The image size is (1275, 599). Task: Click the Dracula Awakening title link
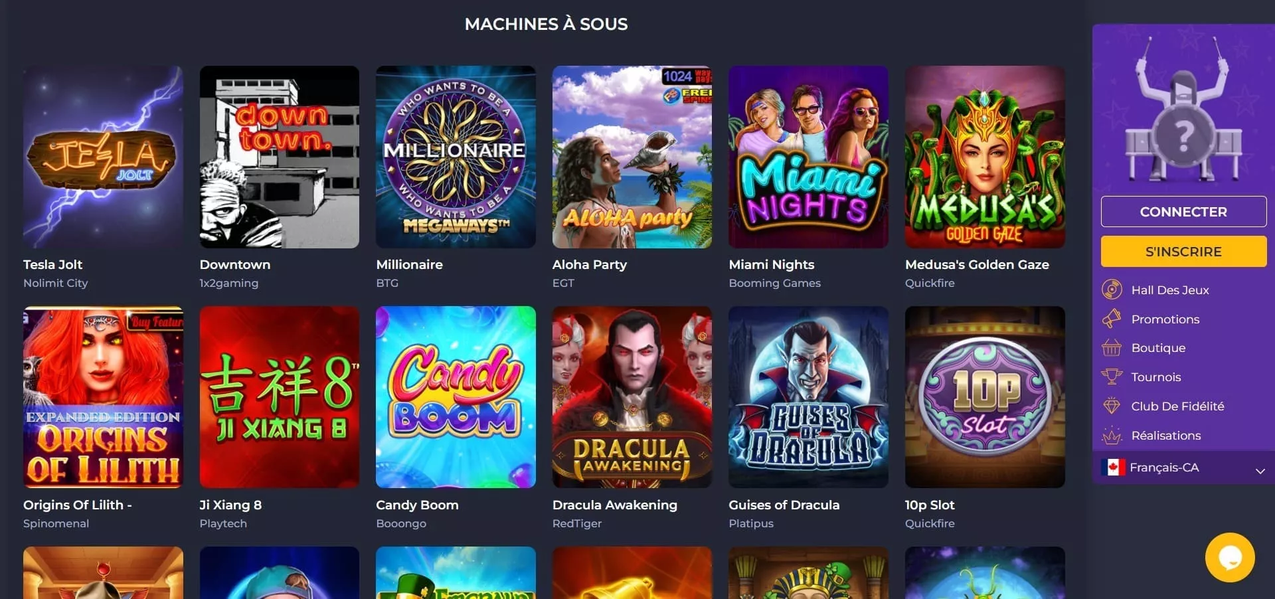(x=615, y=505)
